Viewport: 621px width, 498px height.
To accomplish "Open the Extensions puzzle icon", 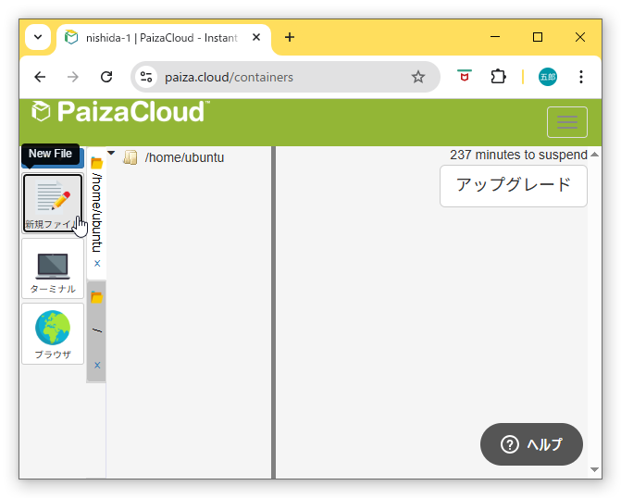I will click(x=498, y=77).
